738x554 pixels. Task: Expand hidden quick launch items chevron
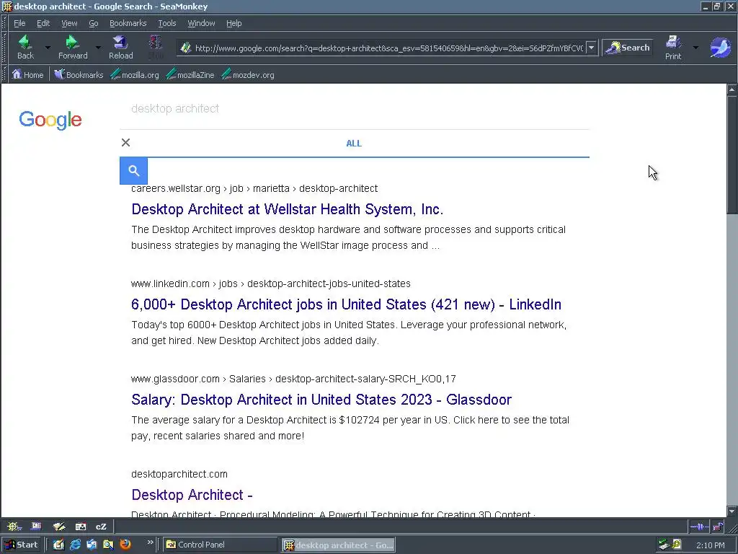[x=150, y=542]
